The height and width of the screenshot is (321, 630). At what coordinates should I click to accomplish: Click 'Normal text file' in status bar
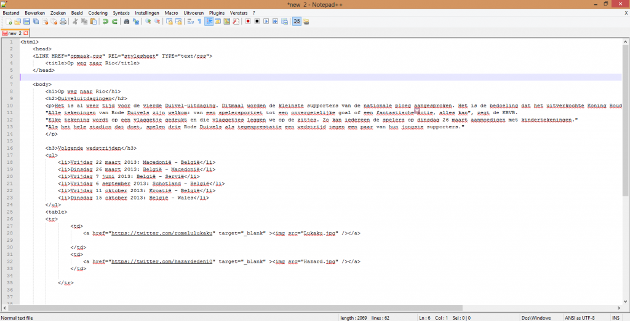point(17,318)
